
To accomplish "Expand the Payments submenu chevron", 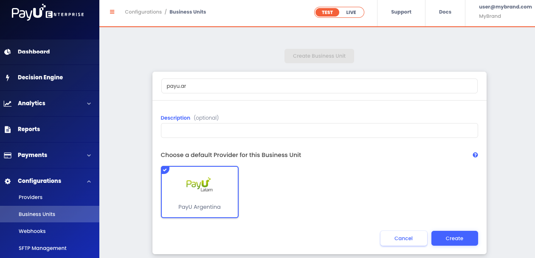I will (89, 155).
